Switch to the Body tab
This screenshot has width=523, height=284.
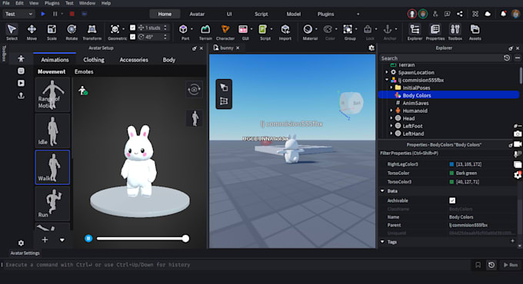[x=168, y=60]
